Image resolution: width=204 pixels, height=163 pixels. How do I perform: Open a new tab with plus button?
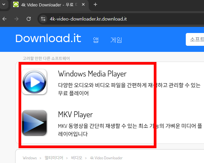point(95,5)
